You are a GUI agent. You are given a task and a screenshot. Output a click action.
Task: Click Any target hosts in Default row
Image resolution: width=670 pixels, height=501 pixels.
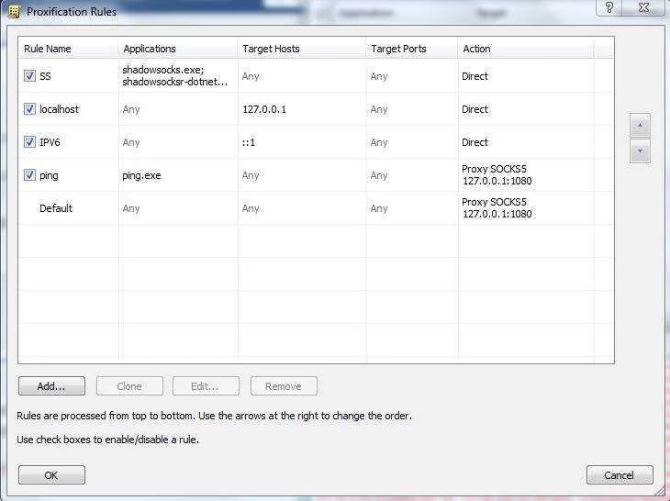pos(251,209)
